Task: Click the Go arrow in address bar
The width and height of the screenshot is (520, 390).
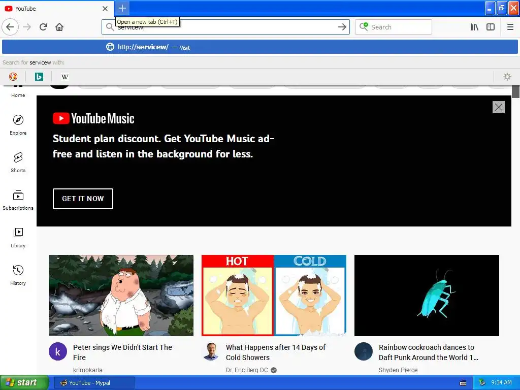Action: tap(342, 27)
